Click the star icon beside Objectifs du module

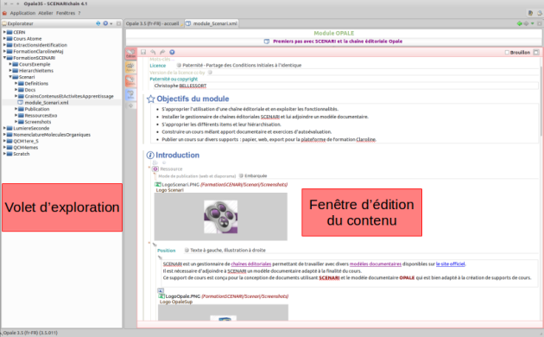click(x=150, y=99)
